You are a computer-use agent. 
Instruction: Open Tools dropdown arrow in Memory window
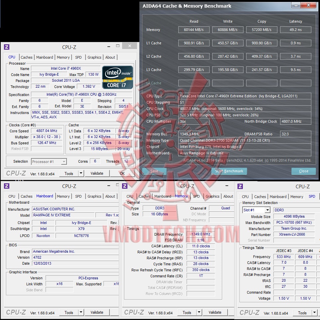199,312
